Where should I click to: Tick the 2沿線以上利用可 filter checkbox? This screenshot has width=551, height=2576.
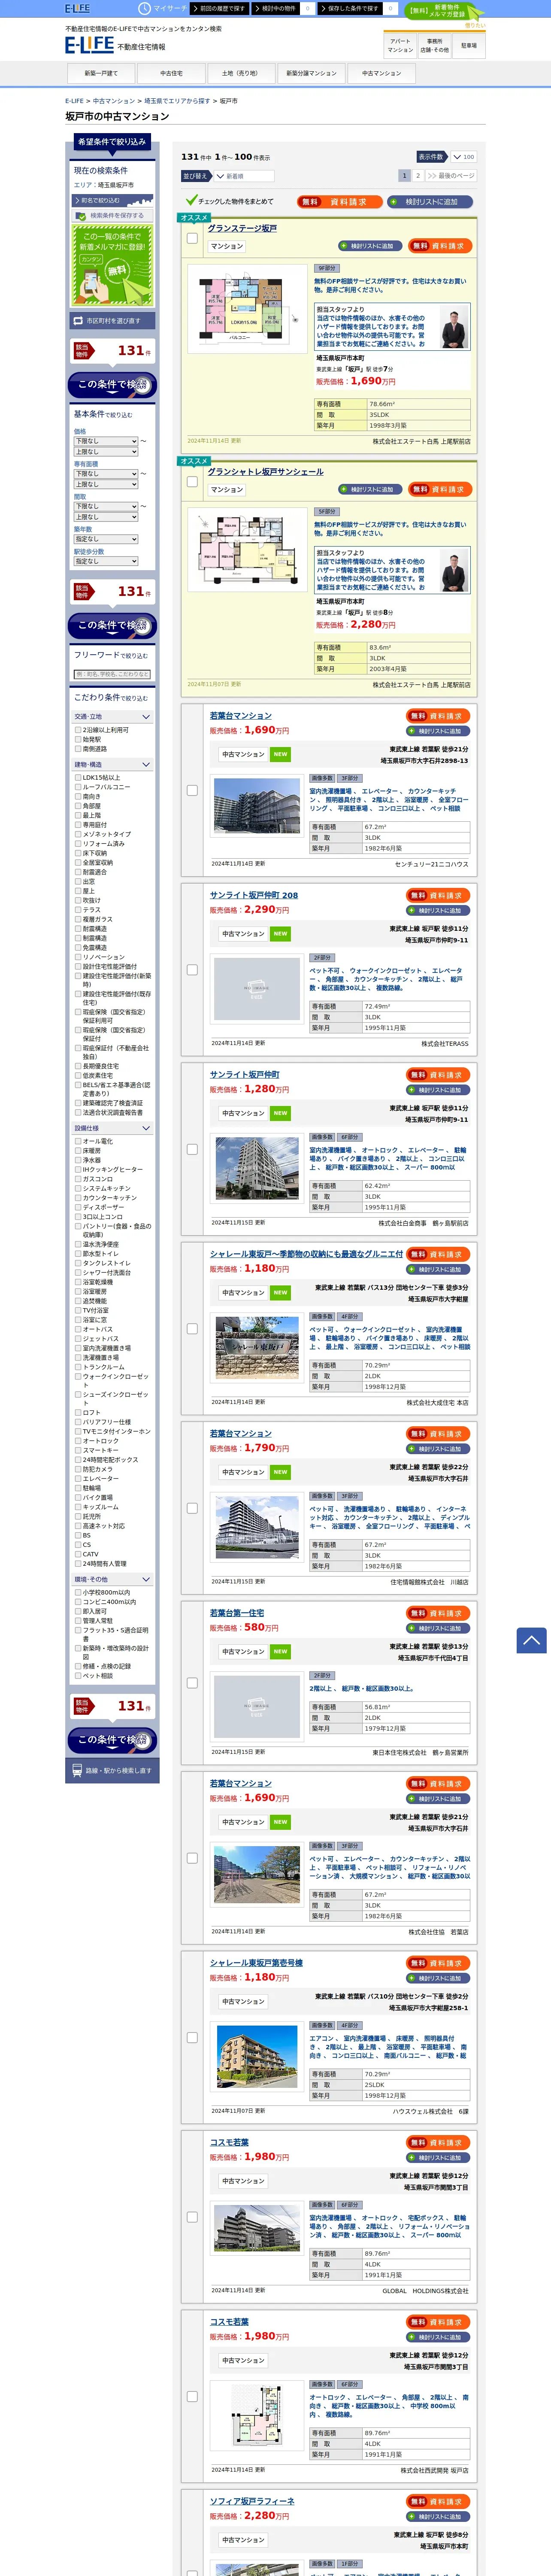(78, 730)
